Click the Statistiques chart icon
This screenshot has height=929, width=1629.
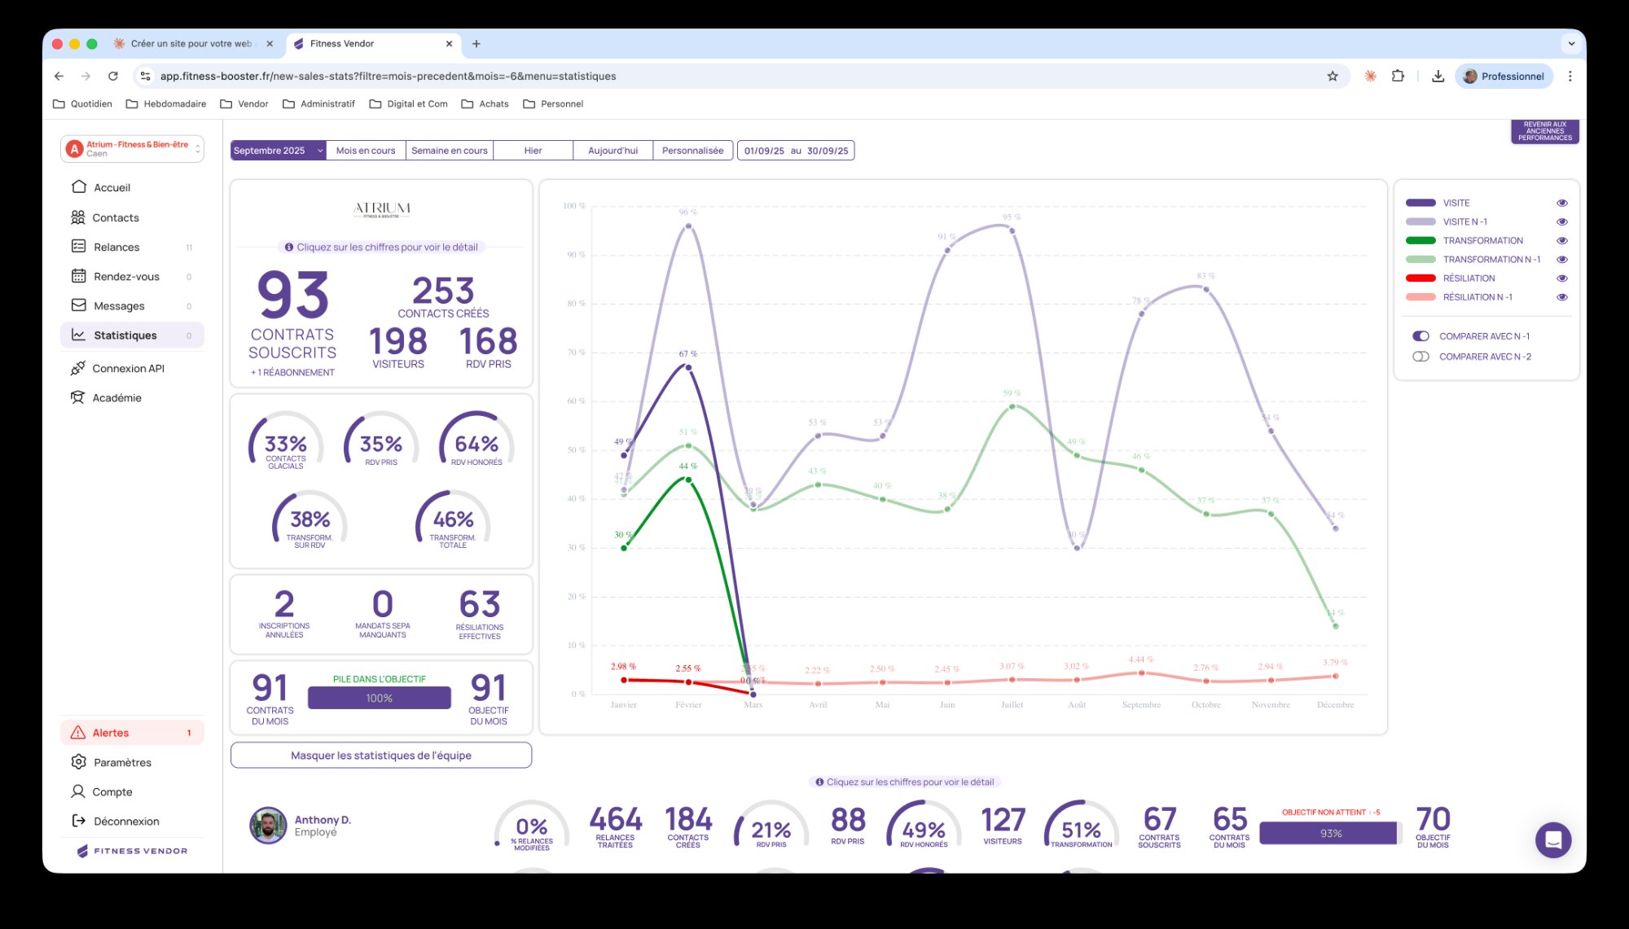point(77,335)
